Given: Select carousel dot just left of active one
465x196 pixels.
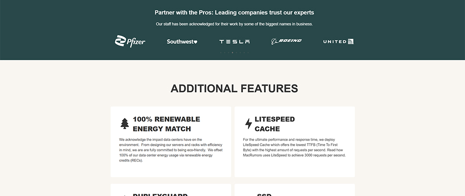Looking at the screenshot, I should tap(228, 53).
